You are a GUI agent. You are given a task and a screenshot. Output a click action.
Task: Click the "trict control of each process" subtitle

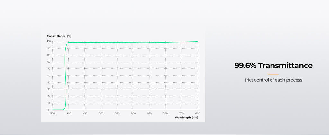click(x=273, y=80)
